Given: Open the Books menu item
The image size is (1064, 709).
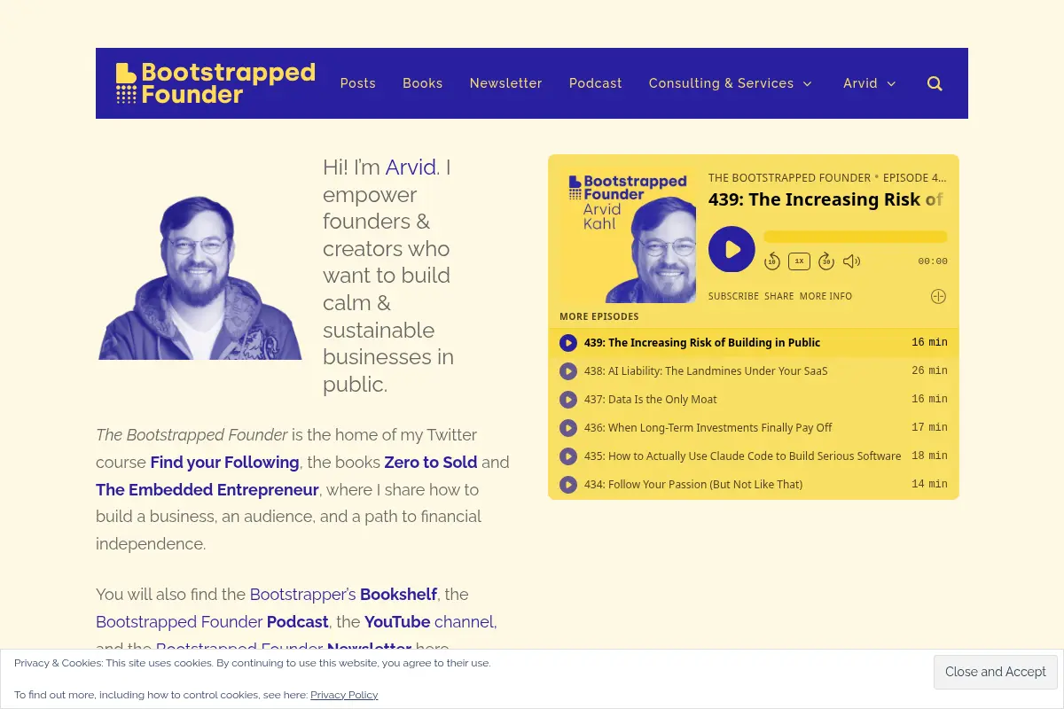Looking at the screenshot, I should 423,83.
